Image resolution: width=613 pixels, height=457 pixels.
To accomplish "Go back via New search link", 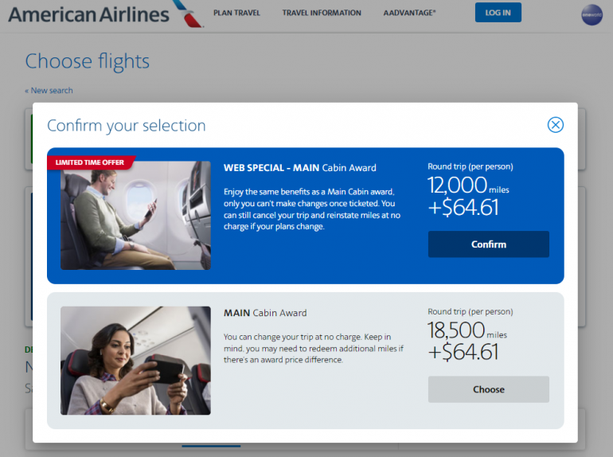I will pos(49,90).
